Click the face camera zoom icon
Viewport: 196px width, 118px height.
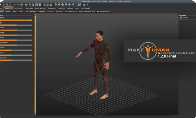(x=79, y=5)
